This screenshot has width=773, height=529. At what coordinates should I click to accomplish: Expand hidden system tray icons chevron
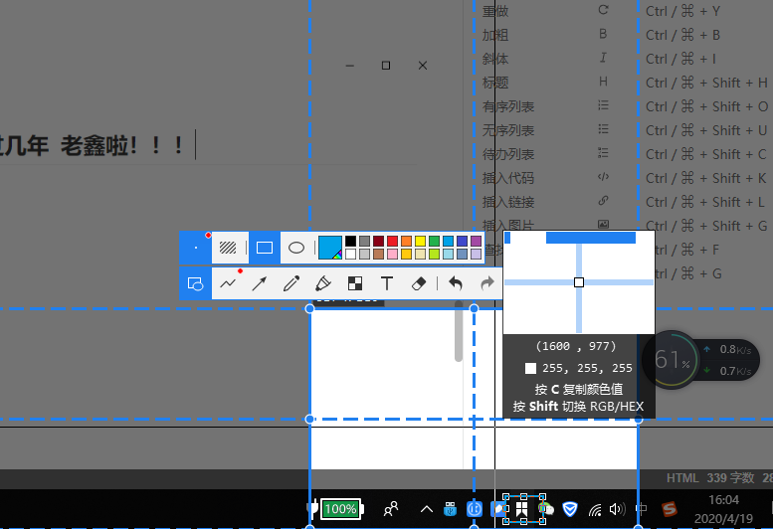pos(427,509)
